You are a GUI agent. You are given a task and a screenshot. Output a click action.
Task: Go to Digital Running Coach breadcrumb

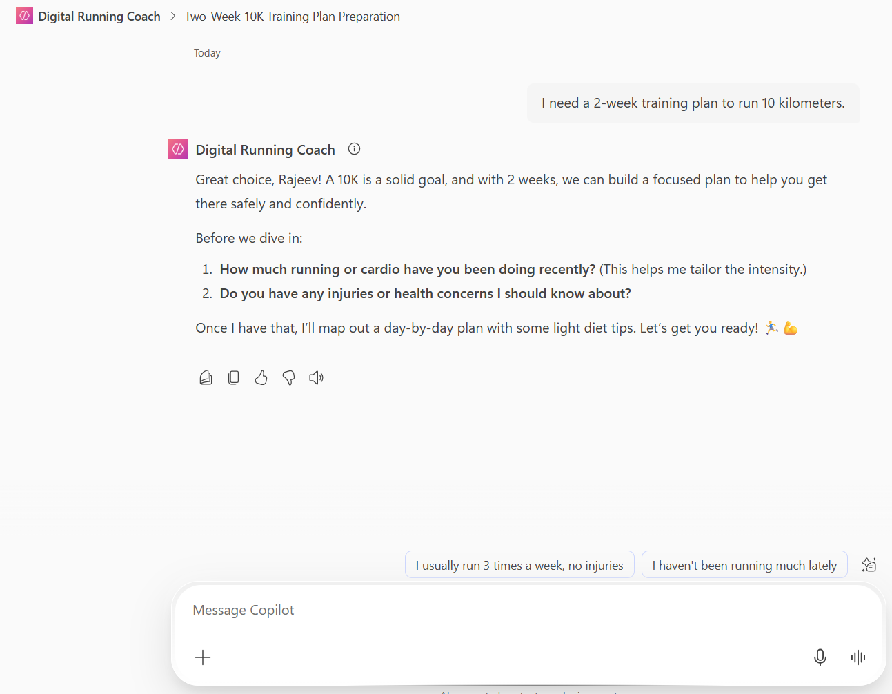click(x=99, y=17)
